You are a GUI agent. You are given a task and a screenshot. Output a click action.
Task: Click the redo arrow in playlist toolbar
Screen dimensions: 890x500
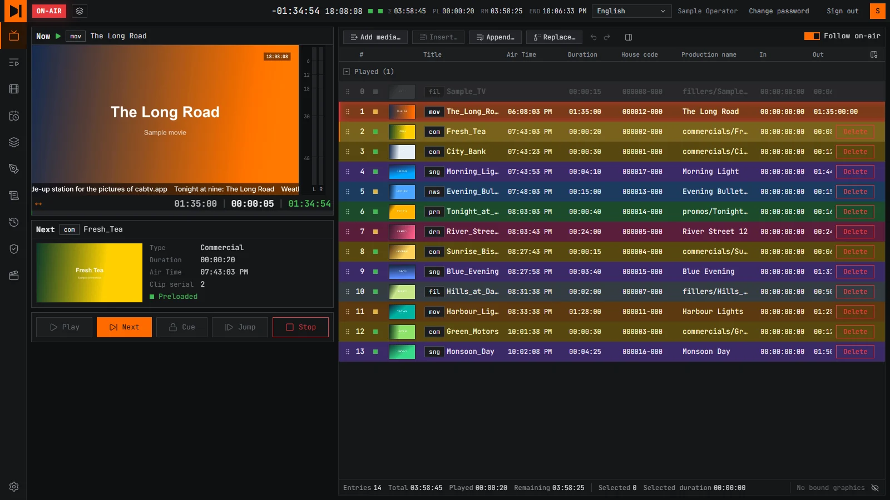point(607,37)
